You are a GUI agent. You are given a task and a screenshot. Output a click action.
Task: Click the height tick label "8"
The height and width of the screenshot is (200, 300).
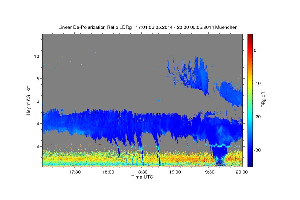38,78
